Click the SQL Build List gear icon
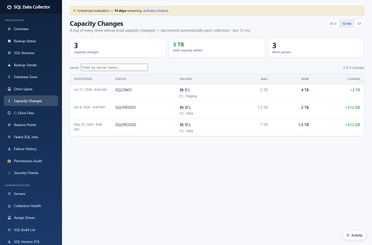Screen dimensions: 372x245 click(9, 230)
